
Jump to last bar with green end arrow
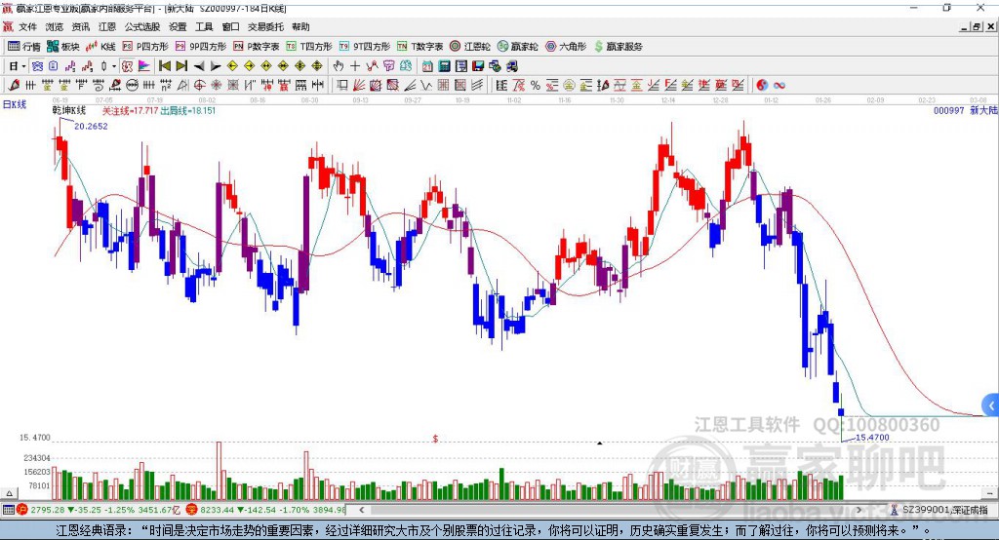(x=181, y=65)
